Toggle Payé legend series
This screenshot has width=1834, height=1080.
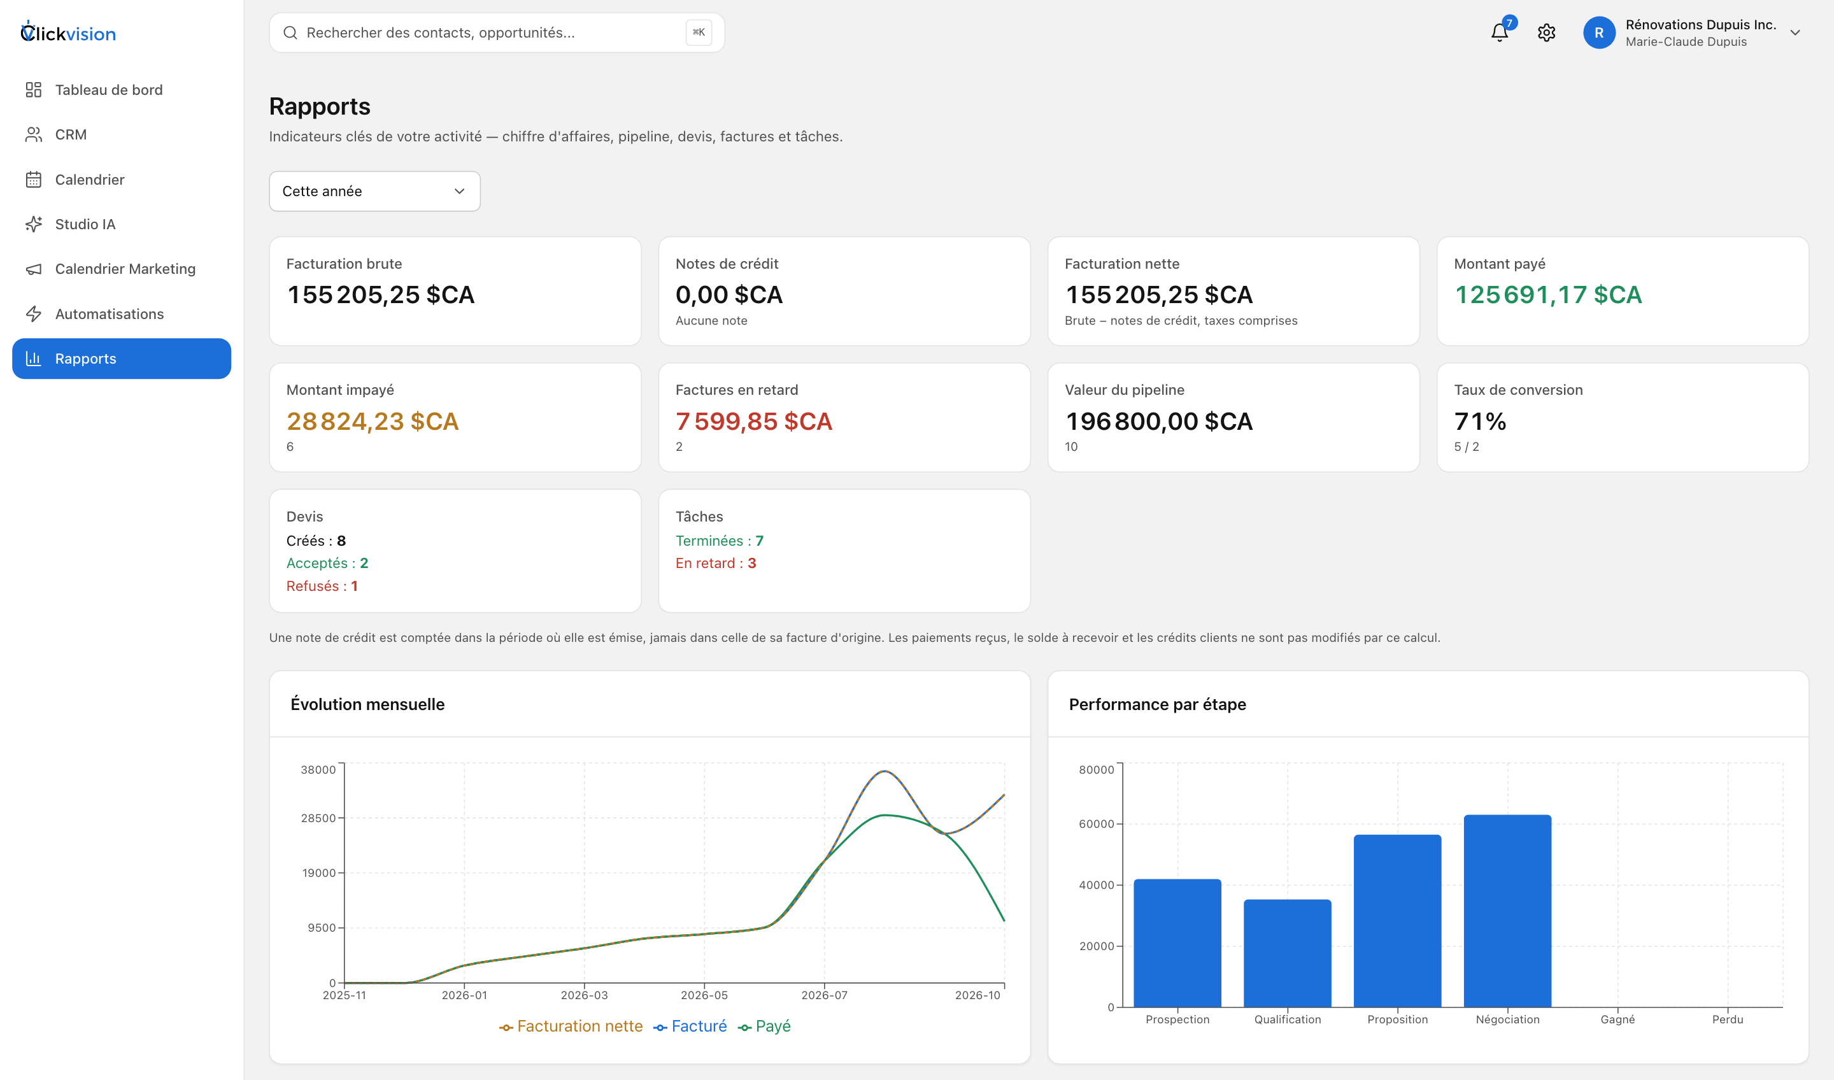pyautogui.click(x=764, y=1026)
